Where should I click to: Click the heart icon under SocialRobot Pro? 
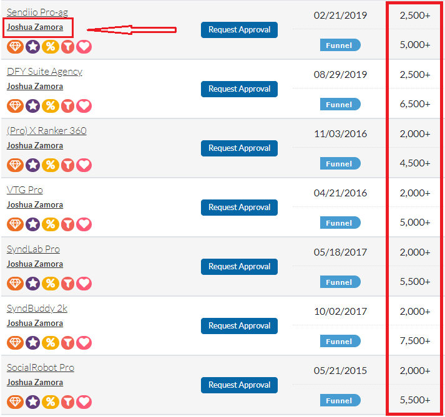tap(84, 402)
